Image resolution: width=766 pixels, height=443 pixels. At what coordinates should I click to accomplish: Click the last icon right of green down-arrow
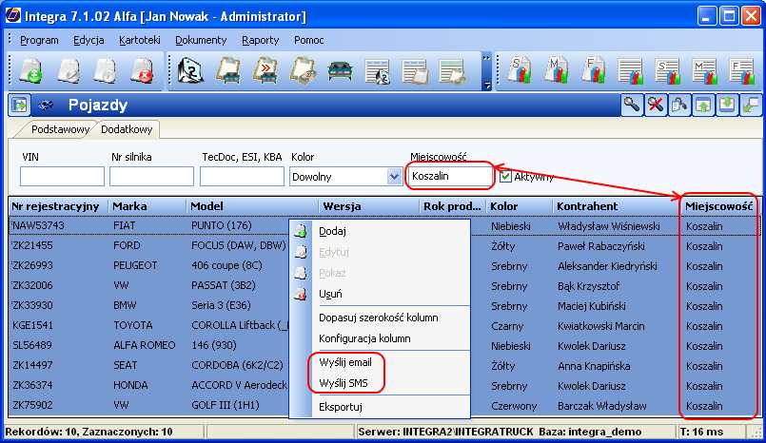[751, 105]
